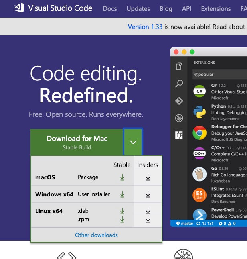Navigate to the Extensions page

pos(216,8)
